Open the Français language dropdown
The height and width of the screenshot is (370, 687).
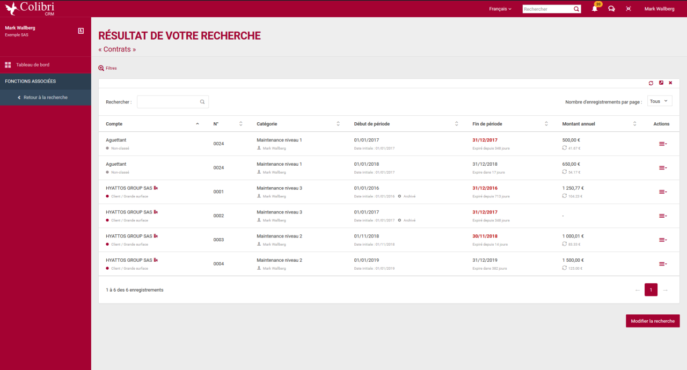(x=499, y=9)
